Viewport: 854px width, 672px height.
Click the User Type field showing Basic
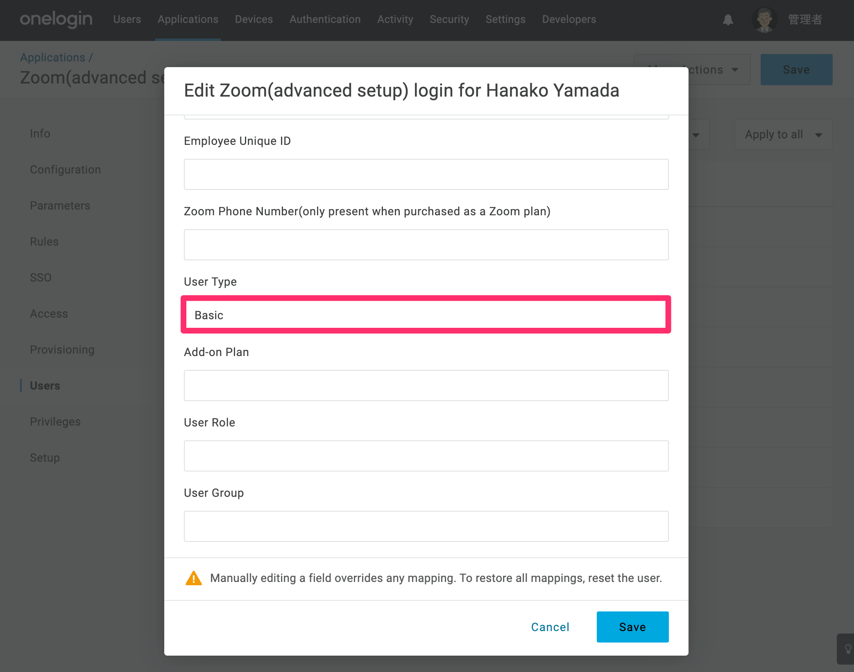(426, 315)
